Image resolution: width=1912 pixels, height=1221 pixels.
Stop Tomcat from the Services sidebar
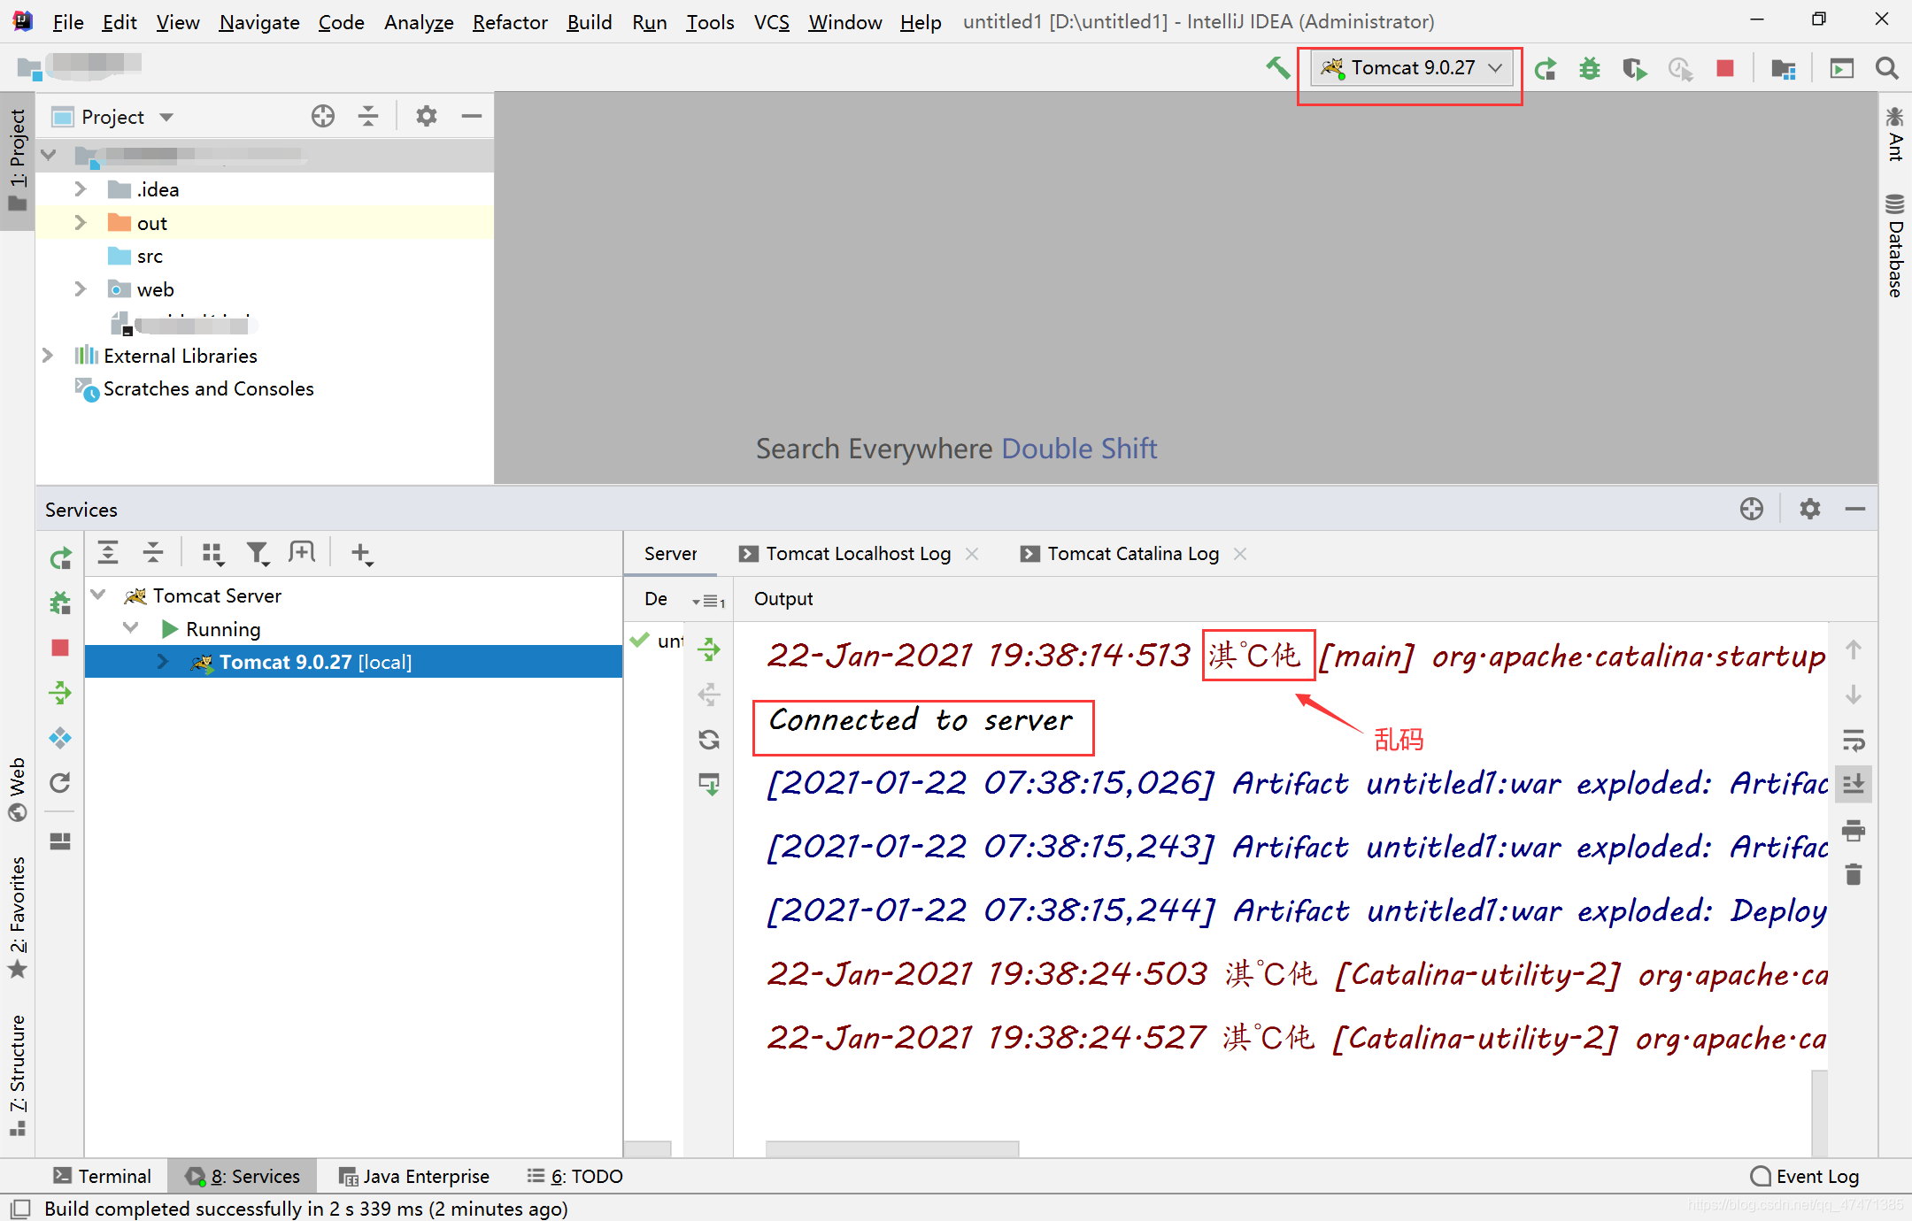(60, 648)
